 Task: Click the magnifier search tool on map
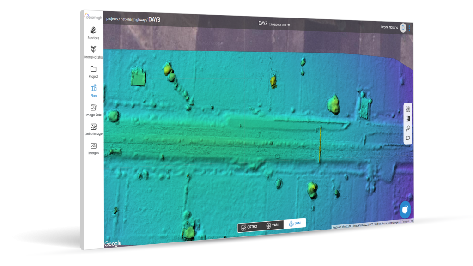(x=407, y=128)
